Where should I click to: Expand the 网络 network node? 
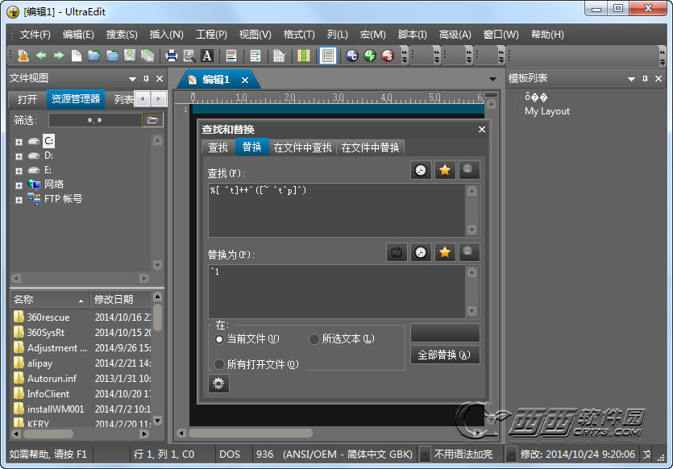pos(19,185)
